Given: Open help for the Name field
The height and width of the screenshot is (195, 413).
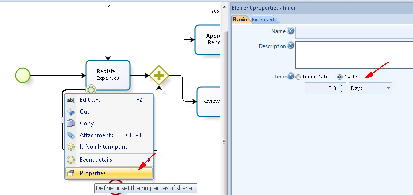Looking at the screenshot, I should [x=290, y=31].
